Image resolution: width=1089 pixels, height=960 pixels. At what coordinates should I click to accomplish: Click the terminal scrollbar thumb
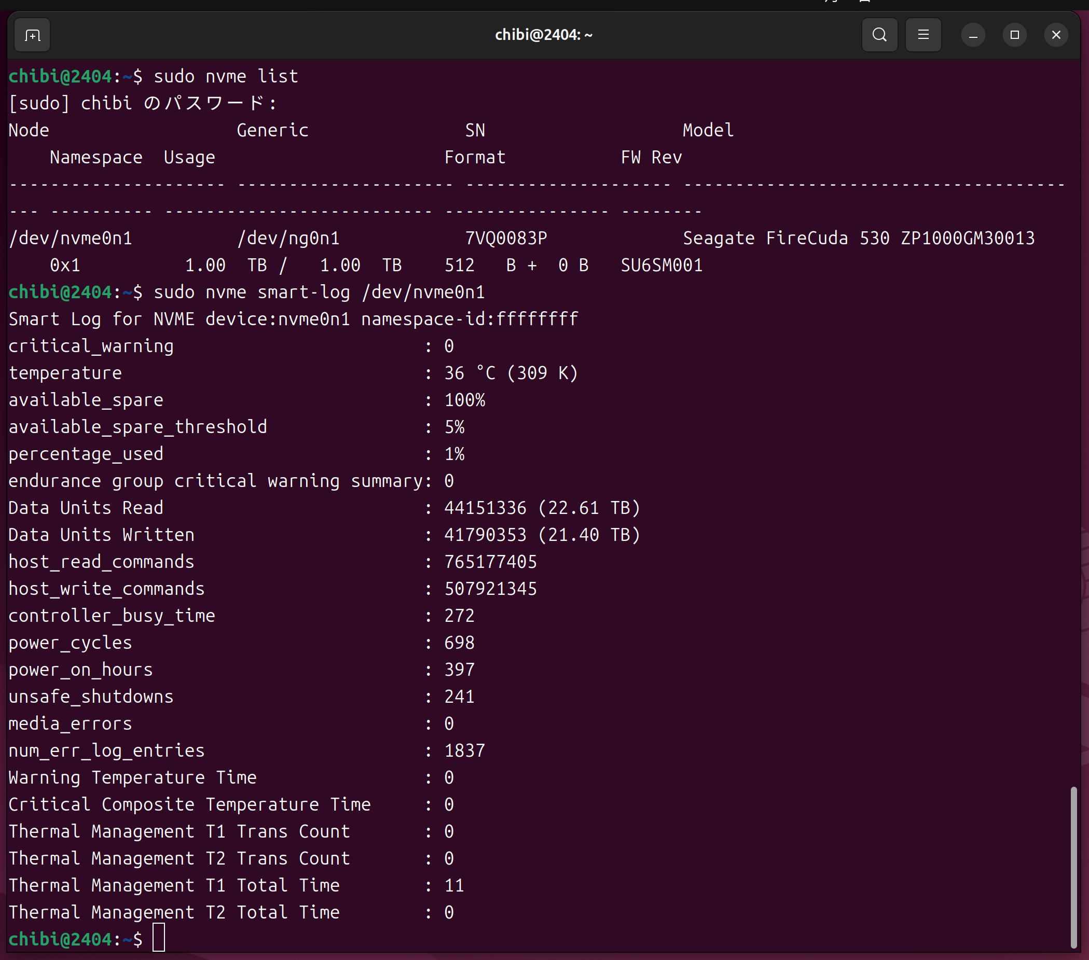[x=1073, y=867]
